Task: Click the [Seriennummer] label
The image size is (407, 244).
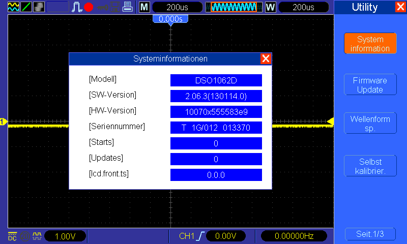Action: tap(117, 127)
